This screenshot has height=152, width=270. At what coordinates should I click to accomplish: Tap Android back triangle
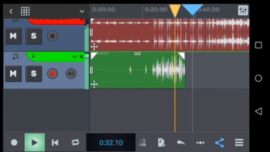tap(258, 111)
